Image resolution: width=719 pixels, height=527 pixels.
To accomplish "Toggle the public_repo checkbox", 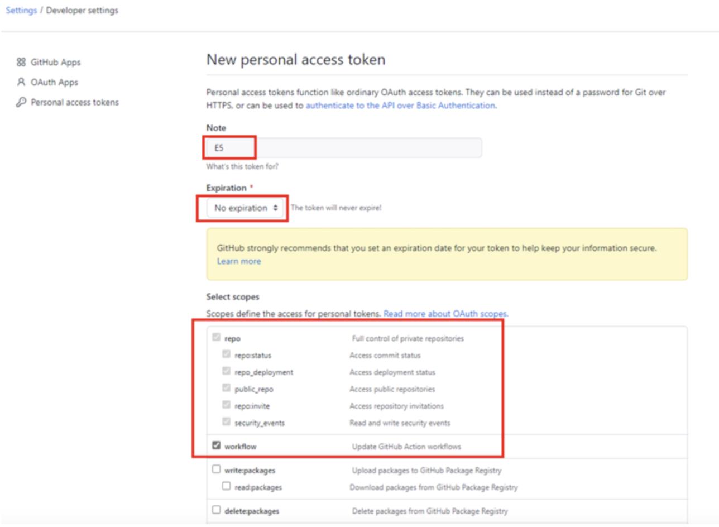I will click(x=226, y=388).
